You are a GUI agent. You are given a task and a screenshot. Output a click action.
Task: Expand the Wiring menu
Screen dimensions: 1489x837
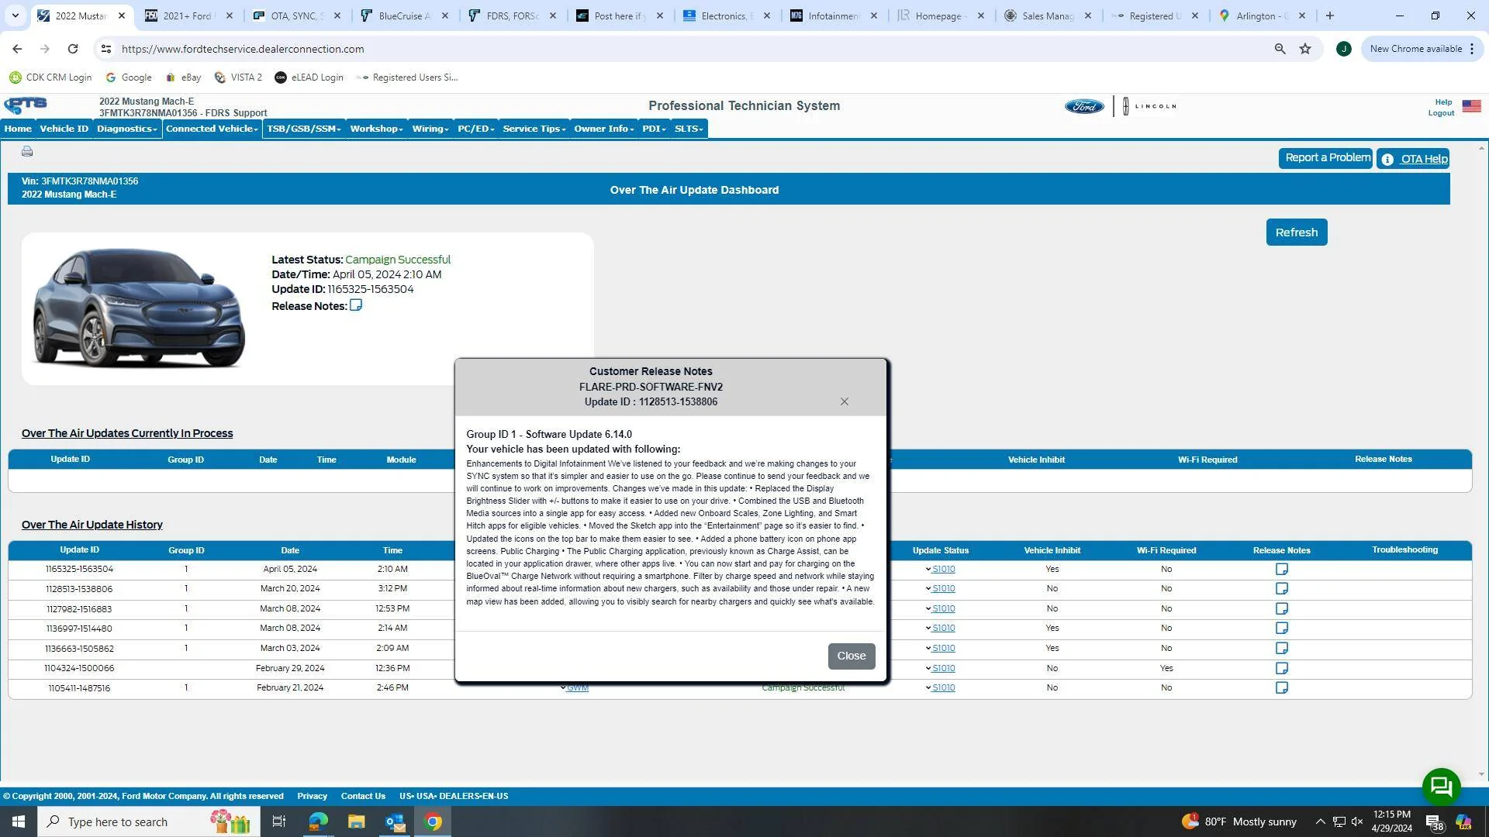(430, 129)
